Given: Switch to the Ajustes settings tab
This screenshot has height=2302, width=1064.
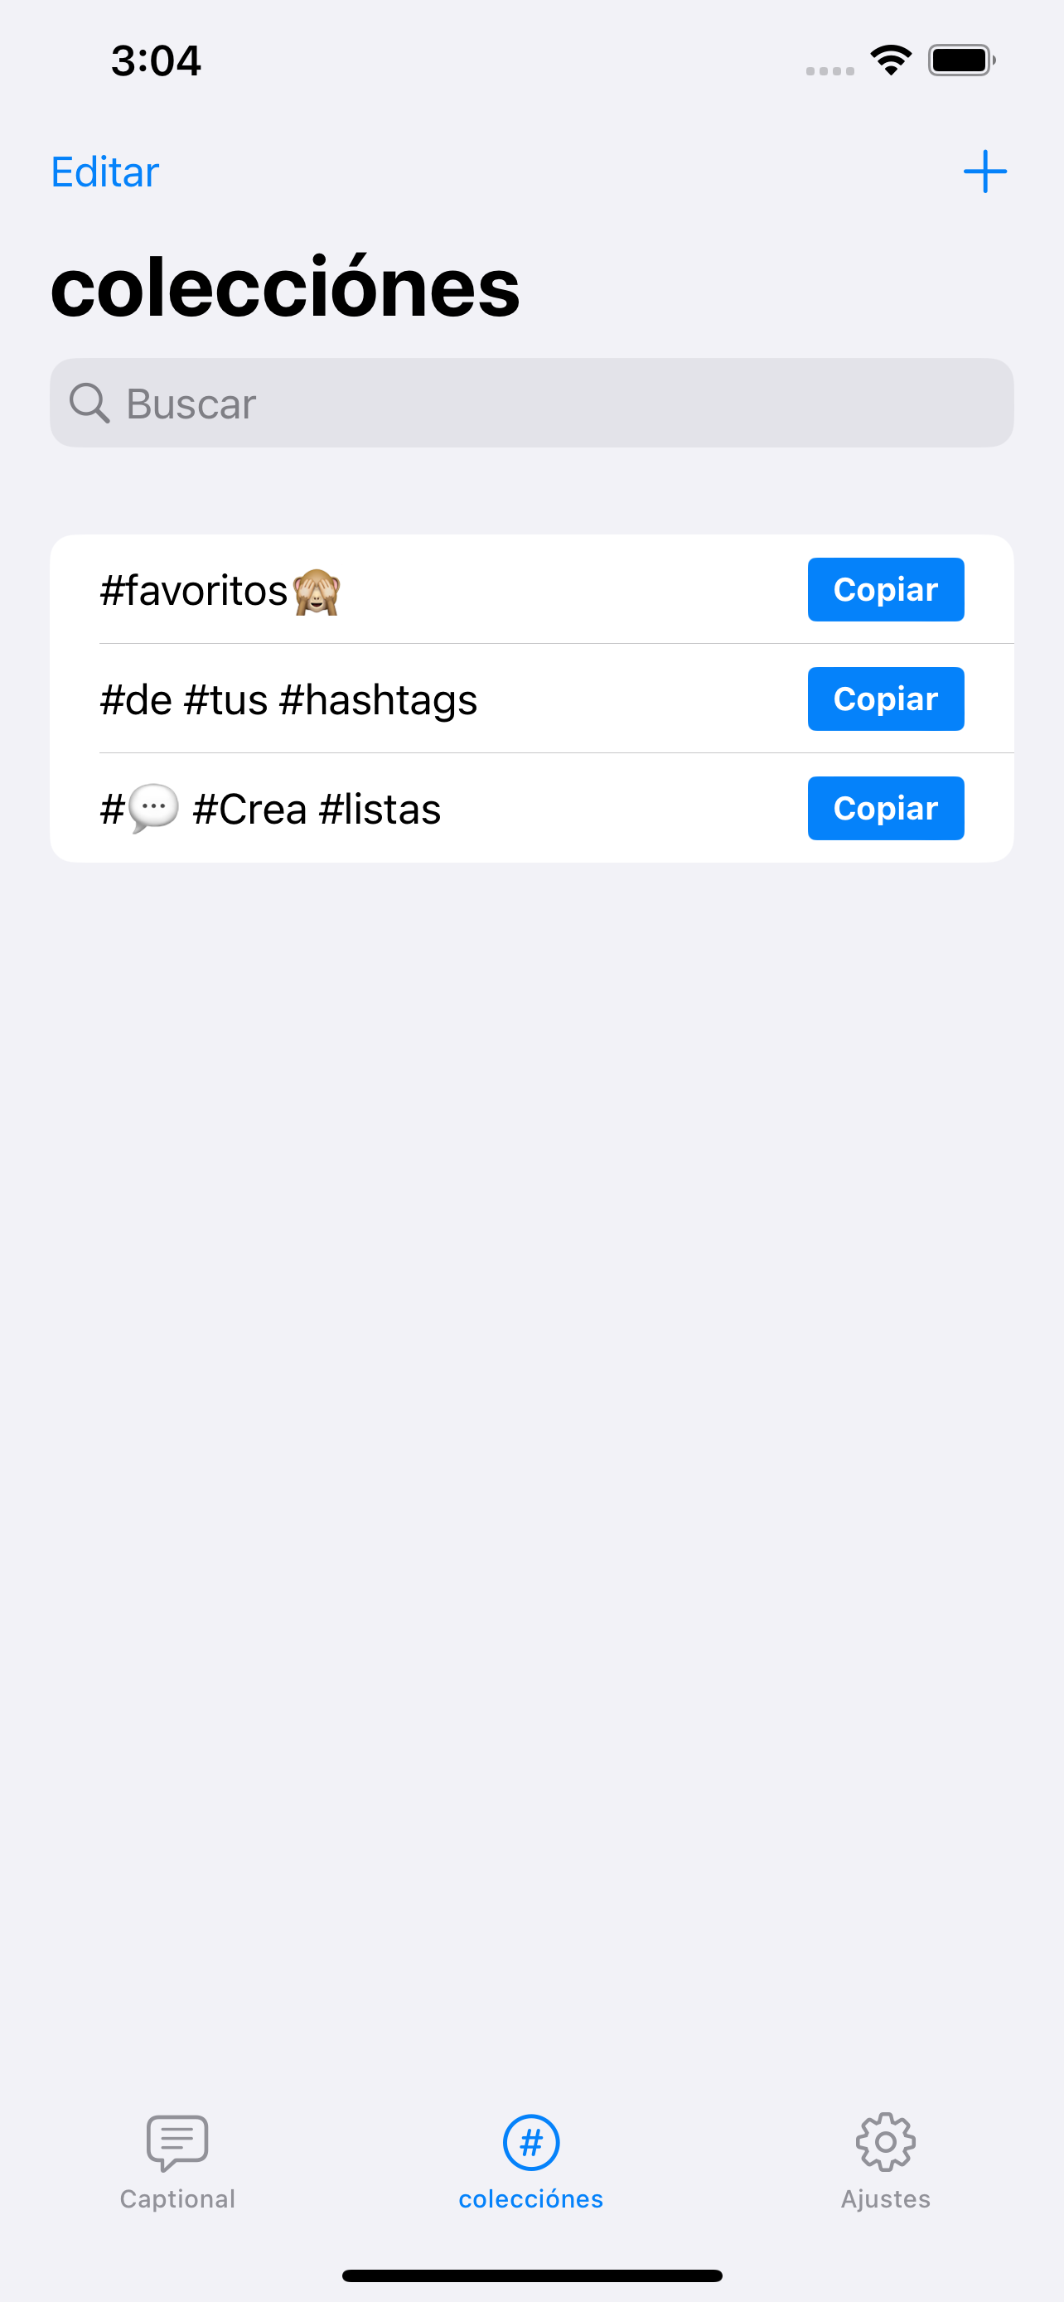Looking at the screenshot, I should click(885, 2161).
